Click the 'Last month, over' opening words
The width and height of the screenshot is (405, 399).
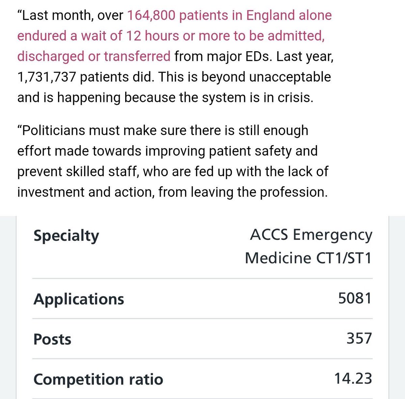tap(70, 16)
